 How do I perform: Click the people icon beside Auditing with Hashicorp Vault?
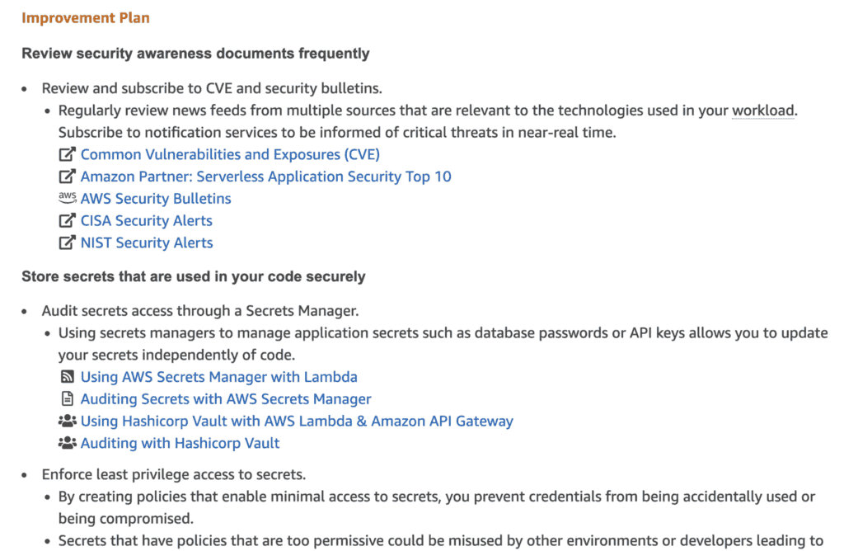[x=68, y=443]
